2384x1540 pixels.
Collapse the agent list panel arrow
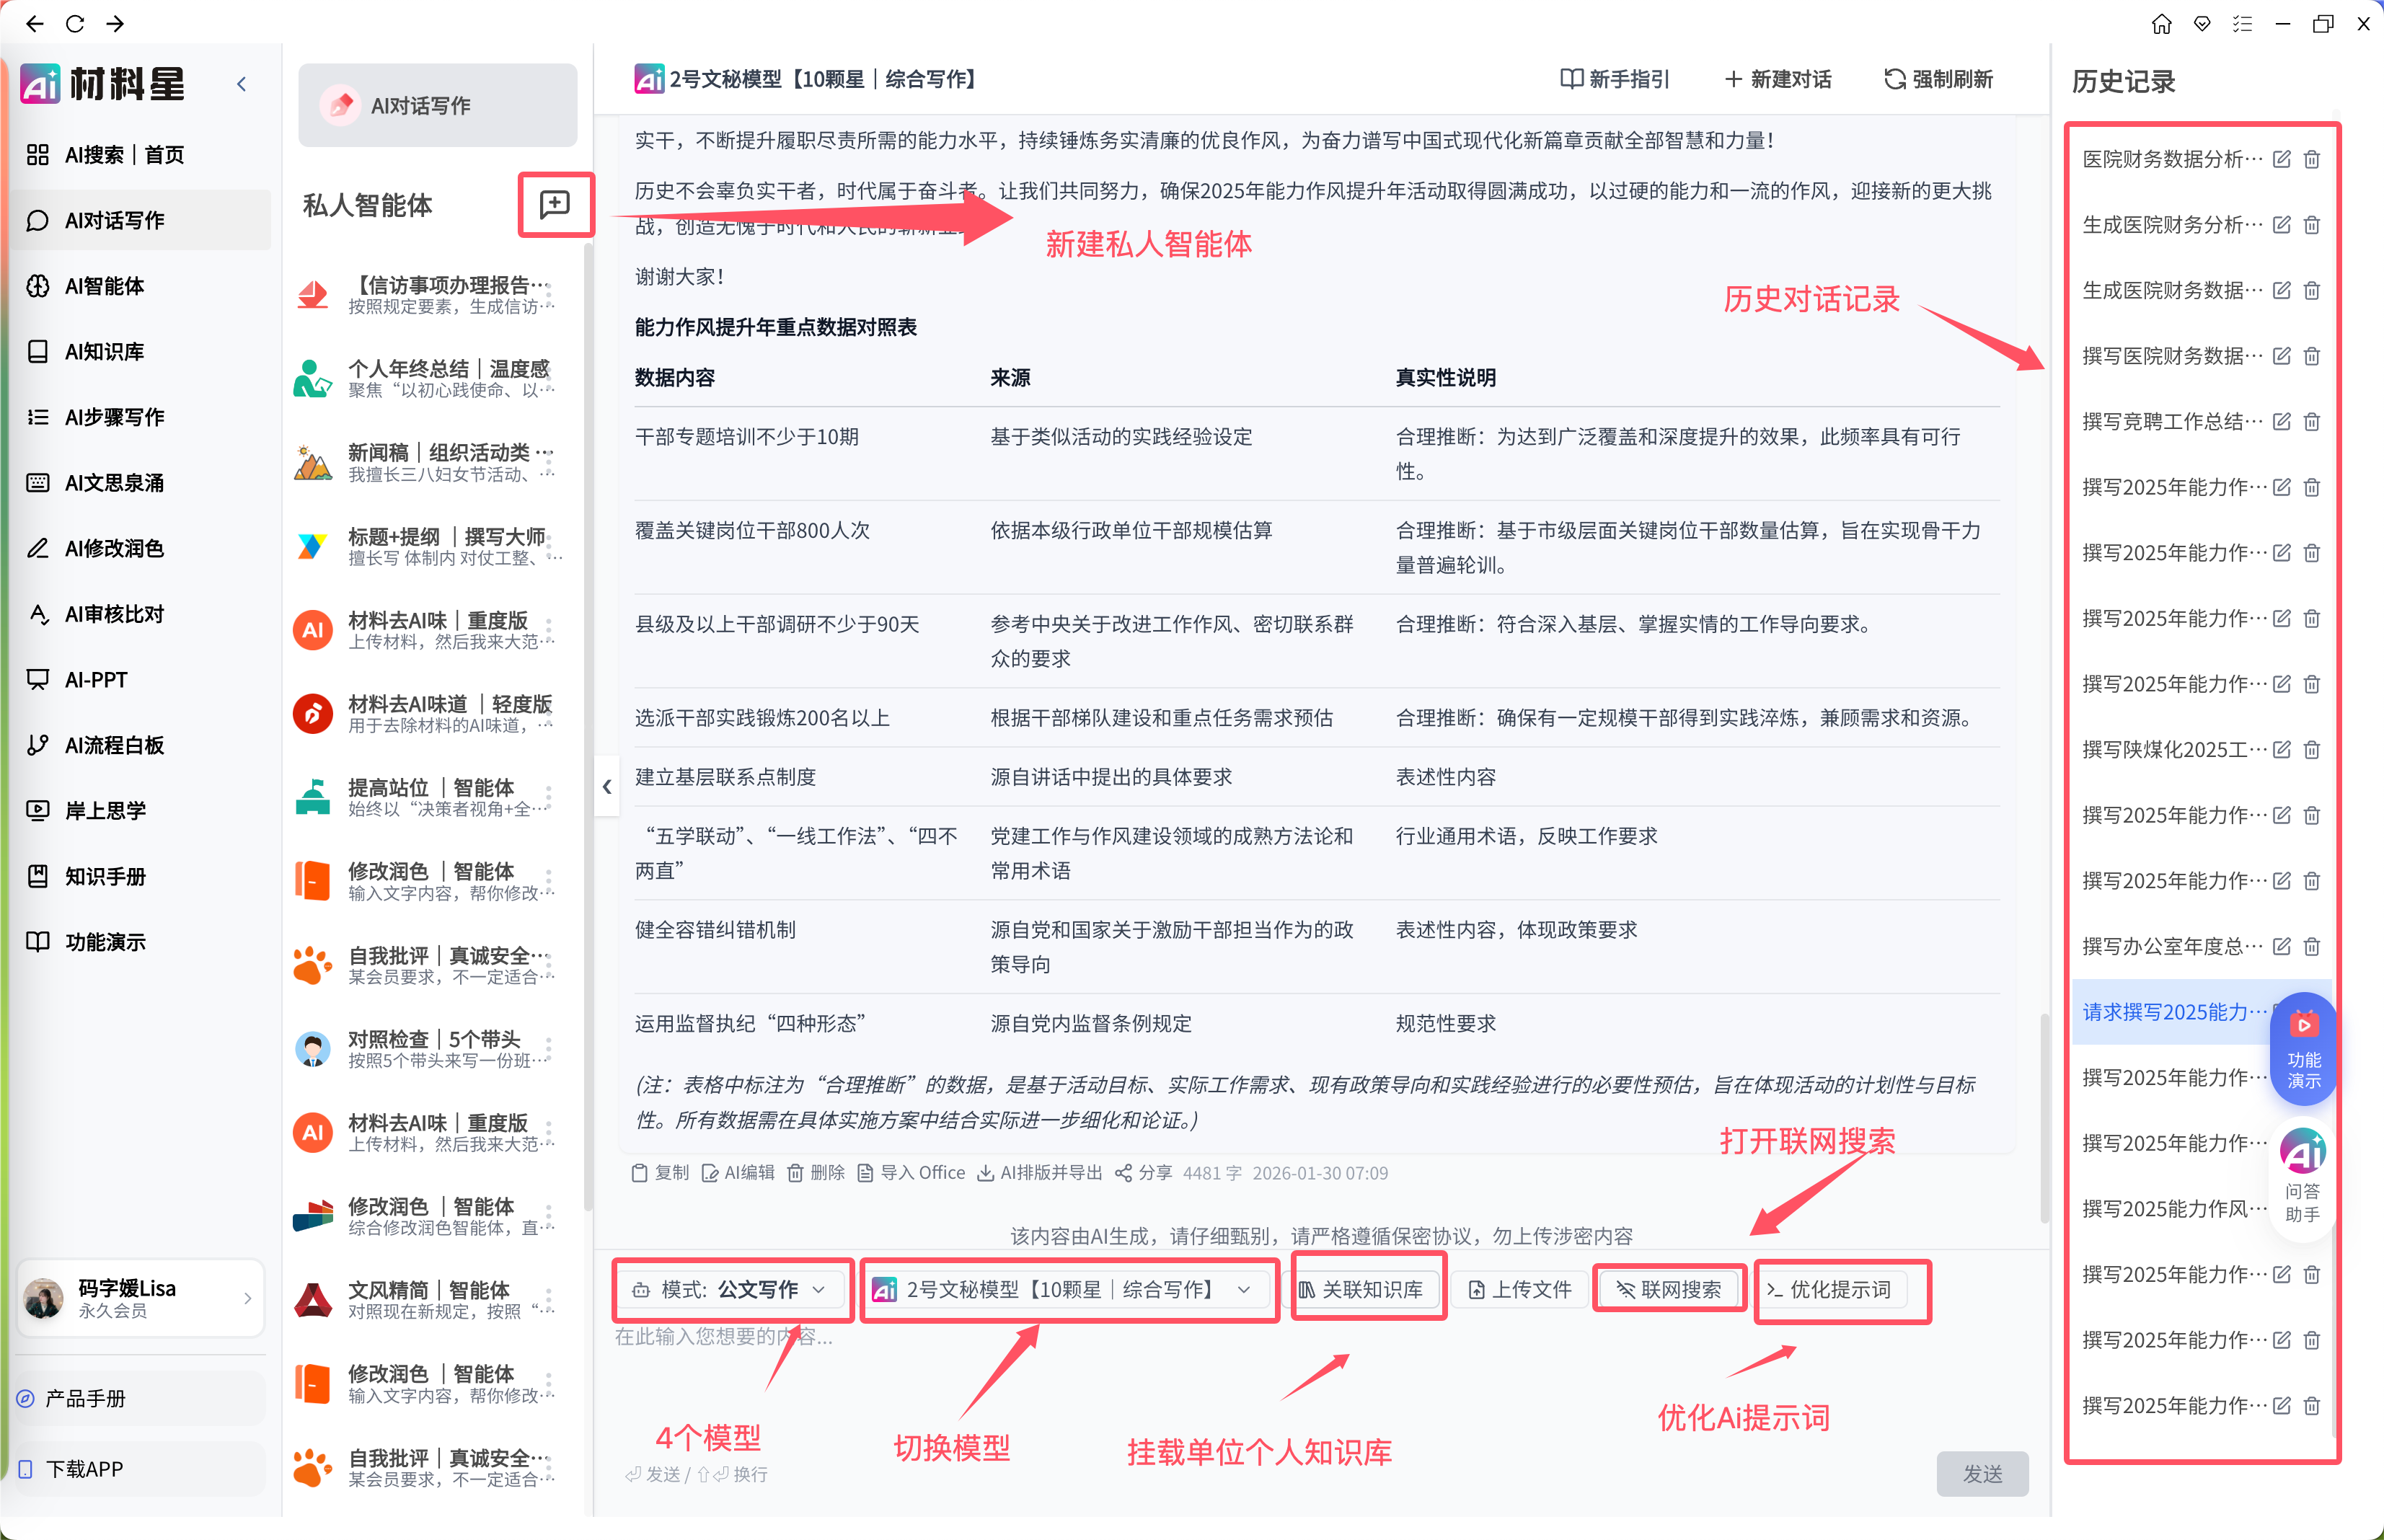pos(608,787)
